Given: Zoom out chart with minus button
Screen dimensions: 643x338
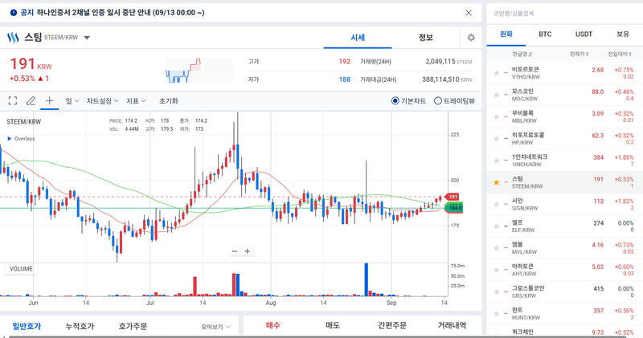Looking at the screenshot, I should (235, 251).
